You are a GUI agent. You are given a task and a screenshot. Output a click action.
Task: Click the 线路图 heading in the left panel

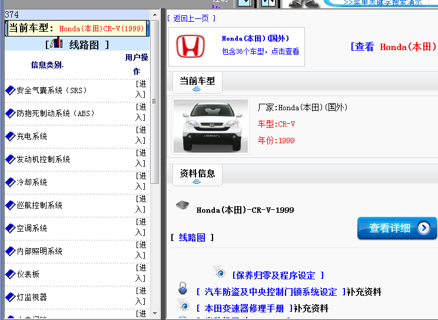click(x=84, y=45)
